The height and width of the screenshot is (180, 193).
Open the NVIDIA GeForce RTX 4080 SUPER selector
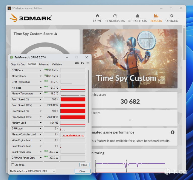pyautogui.click(x=32, y=171)
